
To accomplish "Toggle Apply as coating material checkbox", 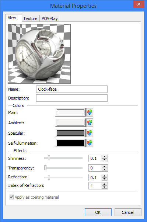I will [11, 197].
